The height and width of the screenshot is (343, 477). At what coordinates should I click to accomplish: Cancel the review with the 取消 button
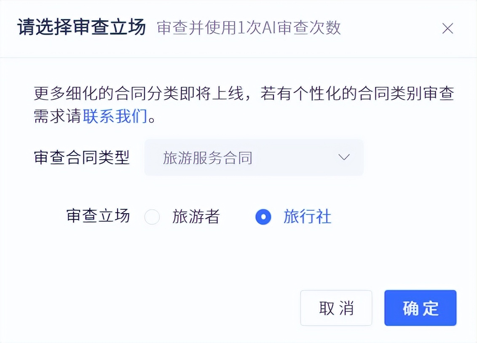pos(336,308)
